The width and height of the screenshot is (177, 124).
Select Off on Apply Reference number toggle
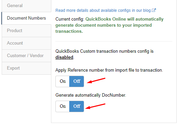coord(77,81)
